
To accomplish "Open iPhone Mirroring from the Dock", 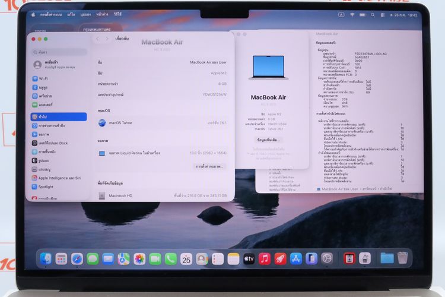I will click(311, 259).
